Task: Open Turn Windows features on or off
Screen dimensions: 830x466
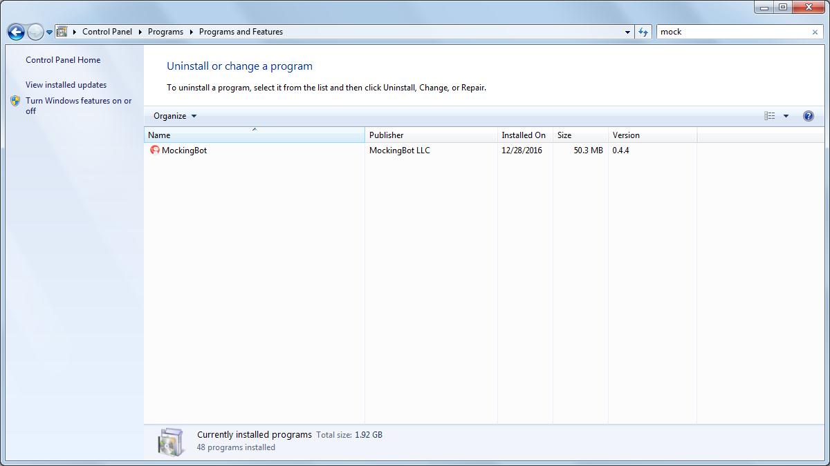Action: 78,106
